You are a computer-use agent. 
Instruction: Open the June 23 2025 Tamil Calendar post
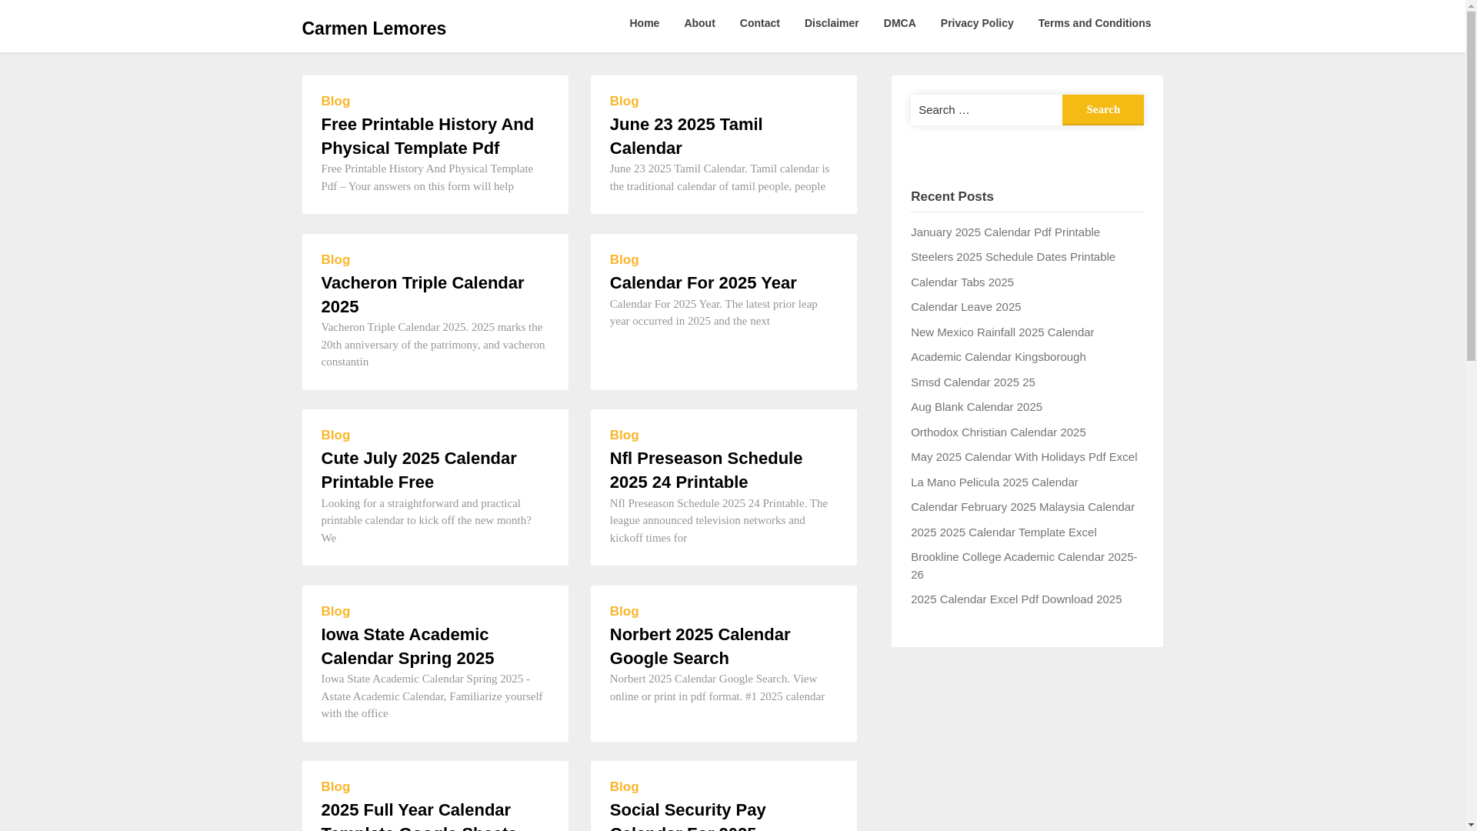coord(685,136)
